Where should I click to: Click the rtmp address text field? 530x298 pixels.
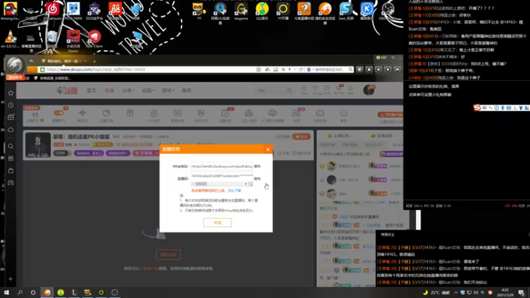[x=221, y=166]
